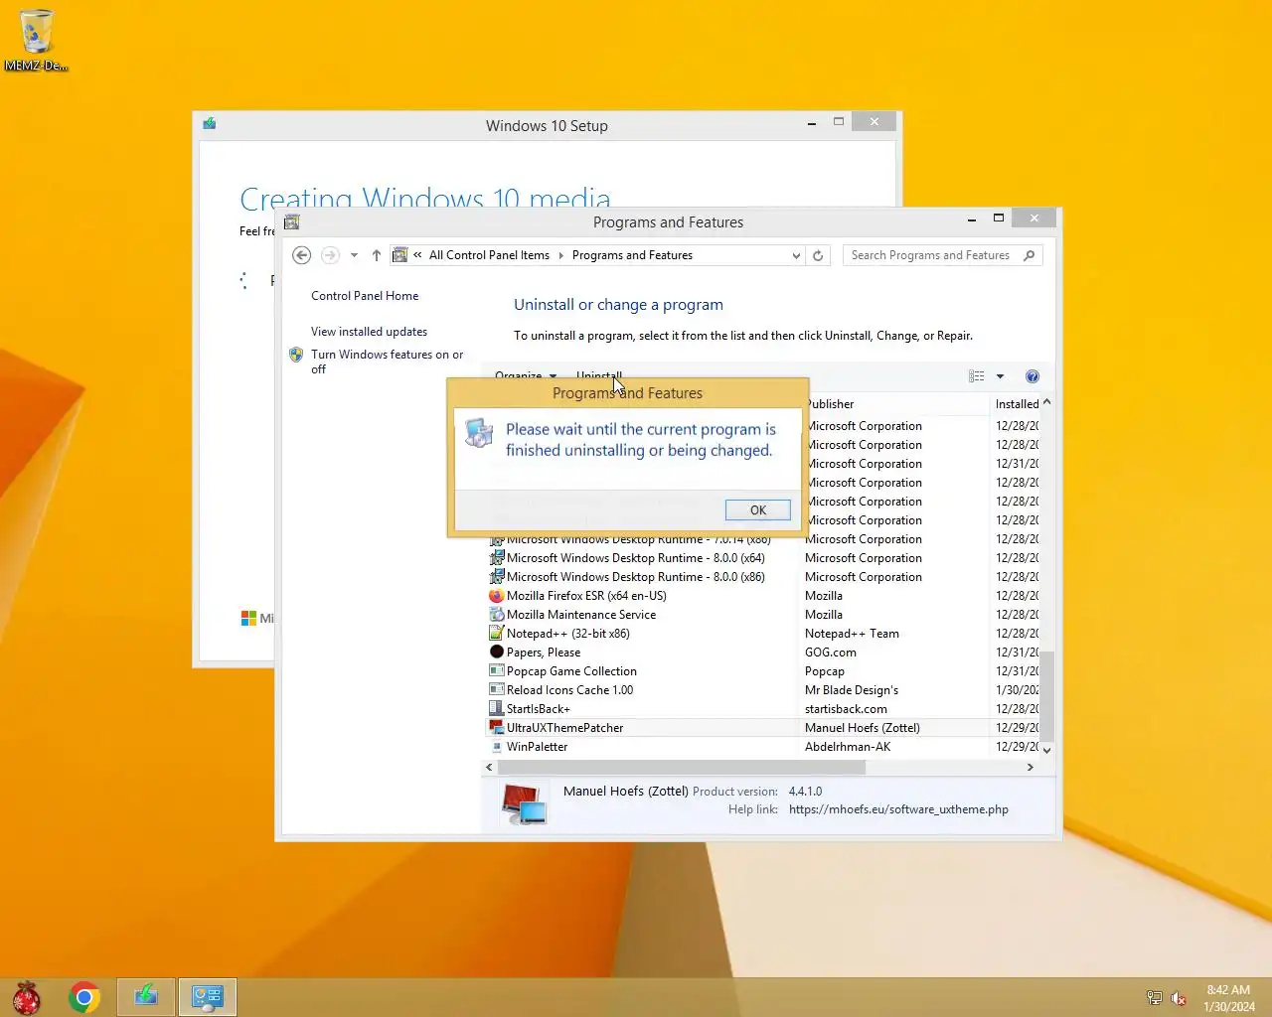Switch to Control Panel taskbar button
This screenshot has height=1017, width=1272.
[x=208, y=997]
